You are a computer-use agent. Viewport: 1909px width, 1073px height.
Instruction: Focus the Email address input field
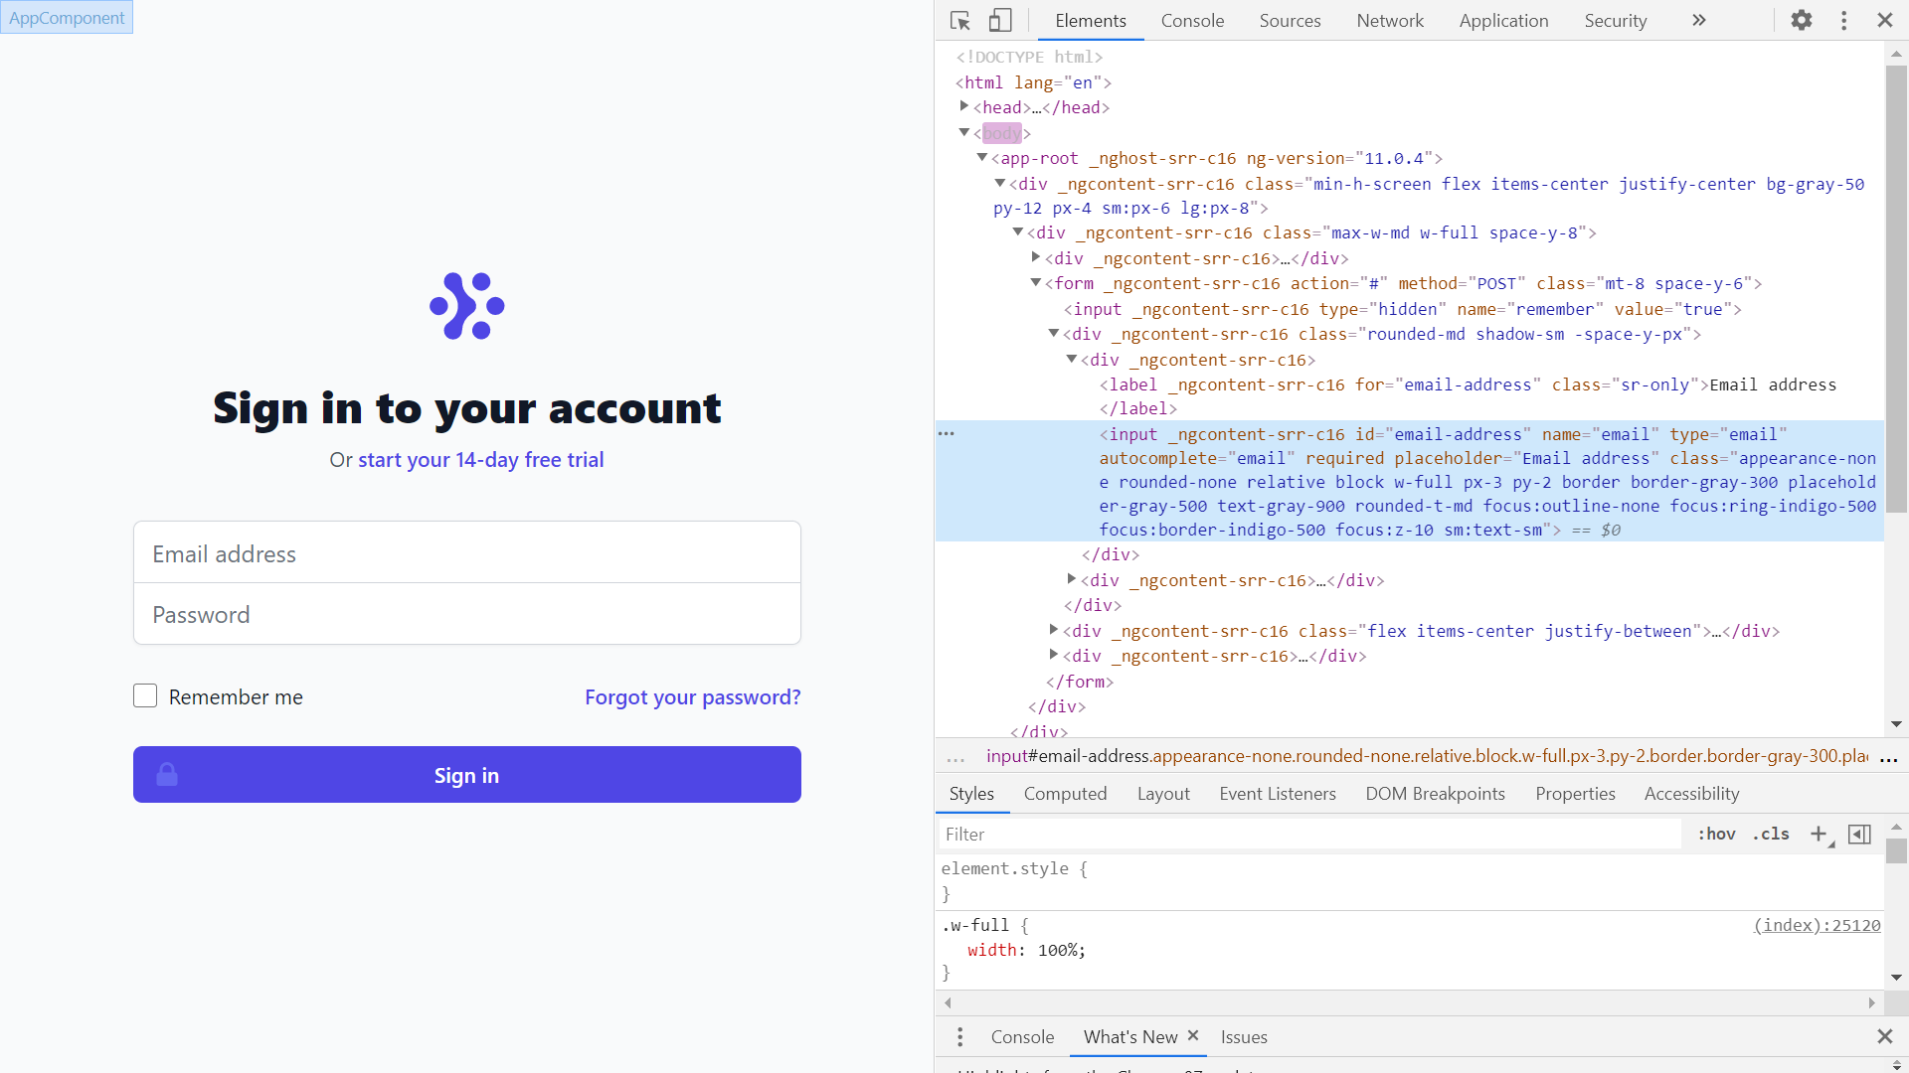[466, 552]
